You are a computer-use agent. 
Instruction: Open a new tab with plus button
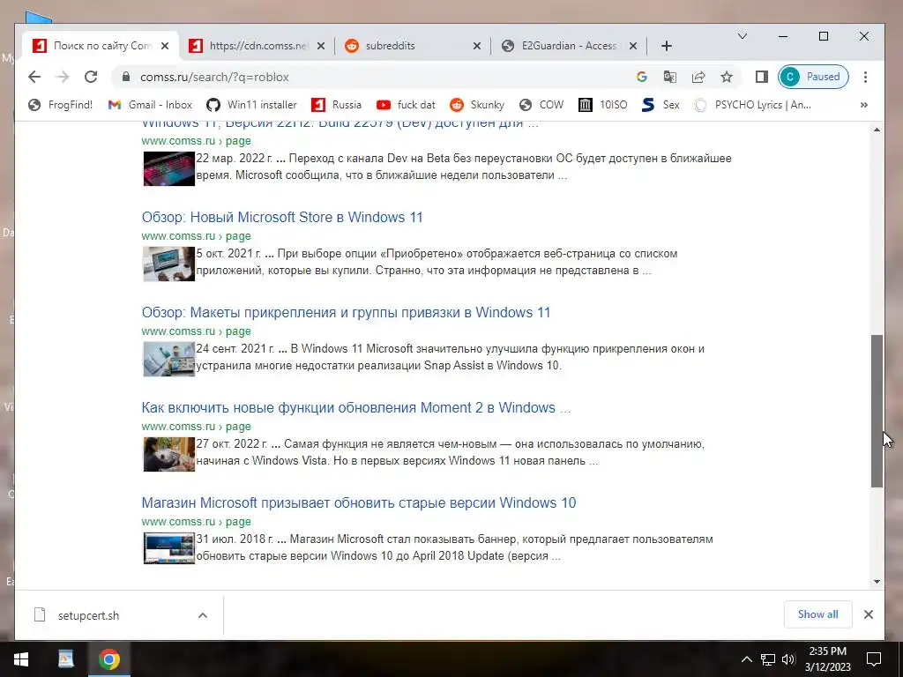(667, 46)
